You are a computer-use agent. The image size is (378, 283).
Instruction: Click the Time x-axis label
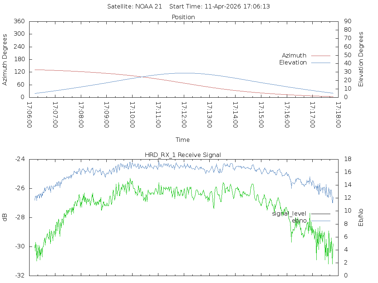pyautogui.click(x=183, y=140)
